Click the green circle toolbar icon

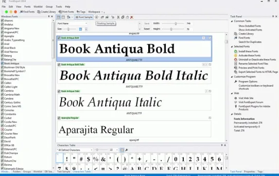tap(6, 12)
